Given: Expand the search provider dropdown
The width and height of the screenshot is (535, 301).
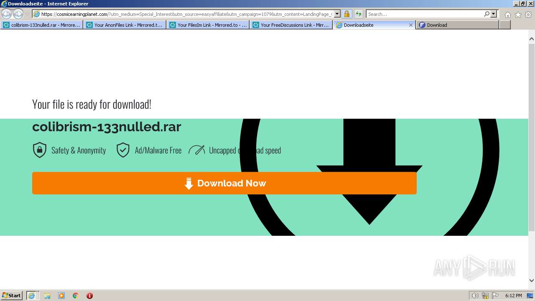Looking at the screenshot, I should (x=494, y=14).
